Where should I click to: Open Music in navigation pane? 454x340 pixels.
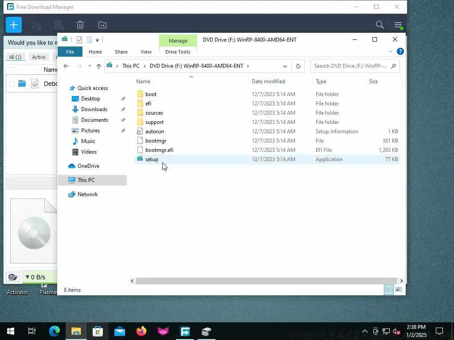(88, 141)
